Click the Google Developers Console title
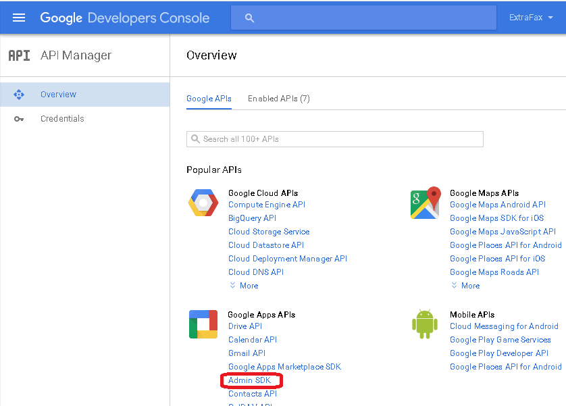The image size is (566, 406). 125,18
